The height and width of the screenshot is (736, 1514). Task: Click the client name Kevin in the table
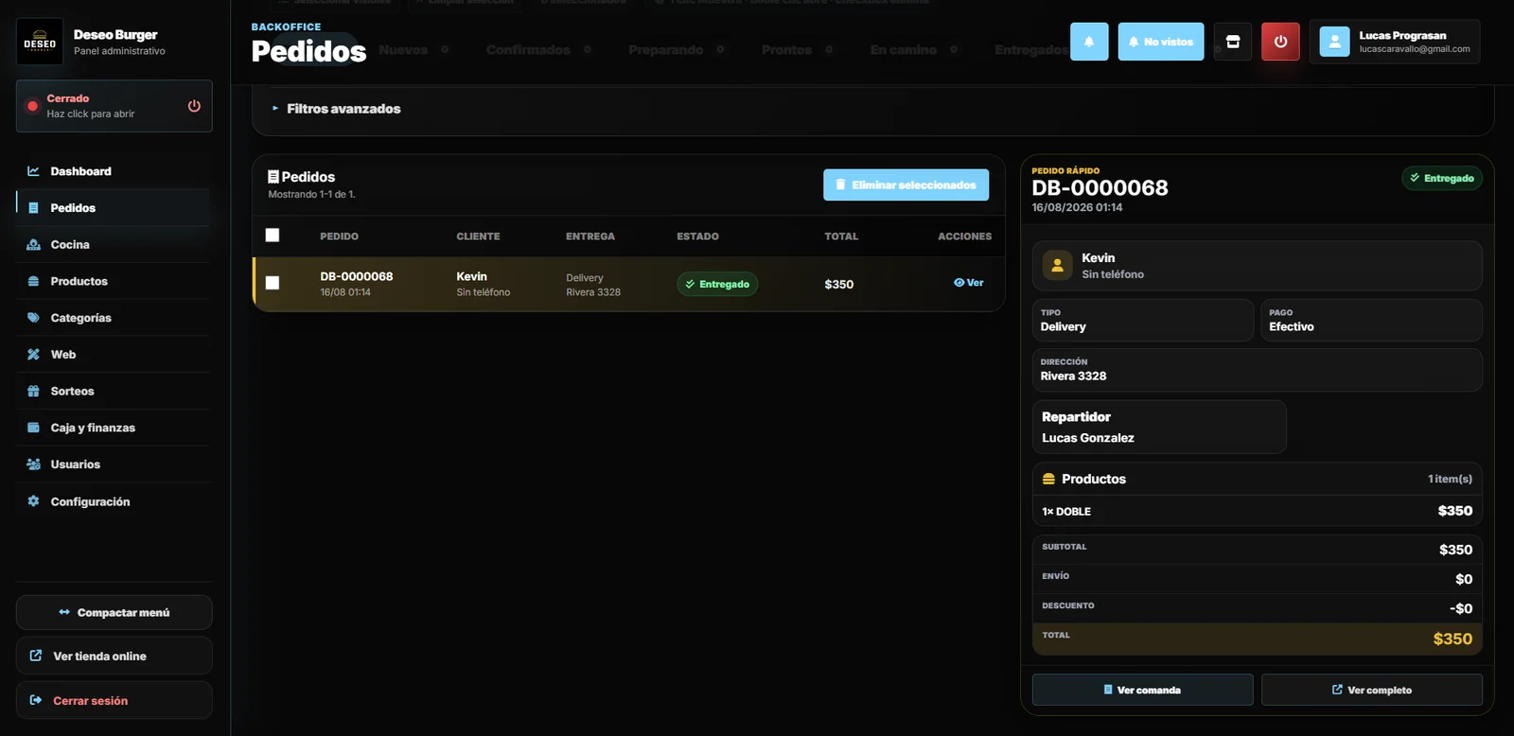[471, 276]
